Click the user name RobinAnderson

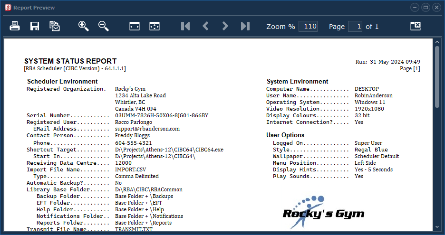[x=374, y=95]
